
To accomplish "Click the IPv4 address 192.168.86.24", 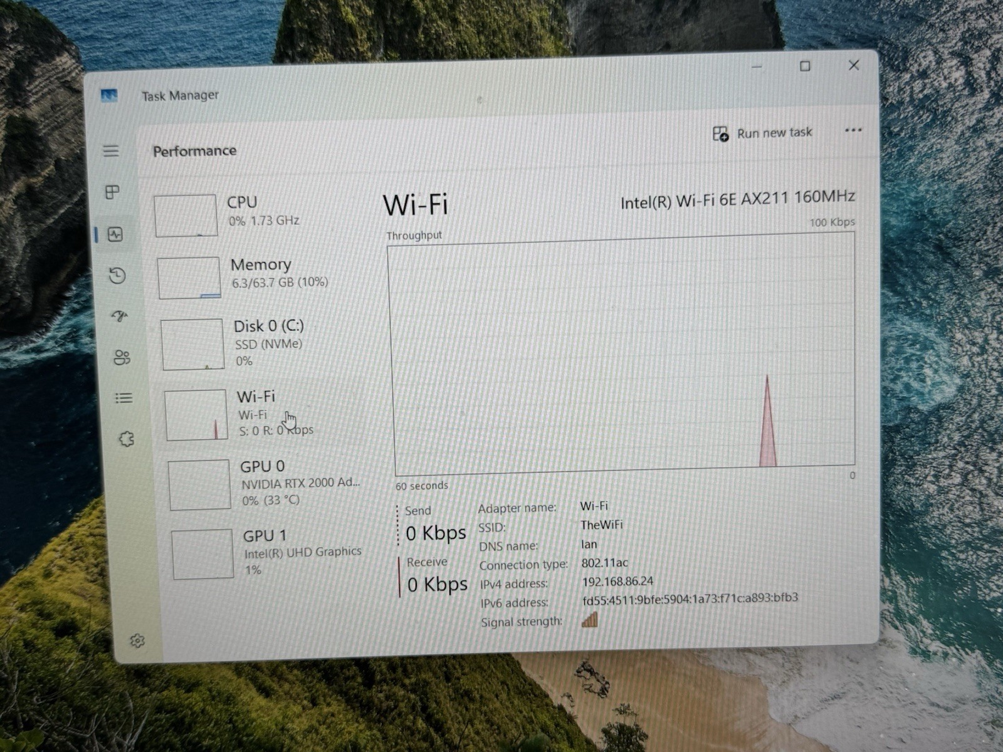I will point(617,582).
